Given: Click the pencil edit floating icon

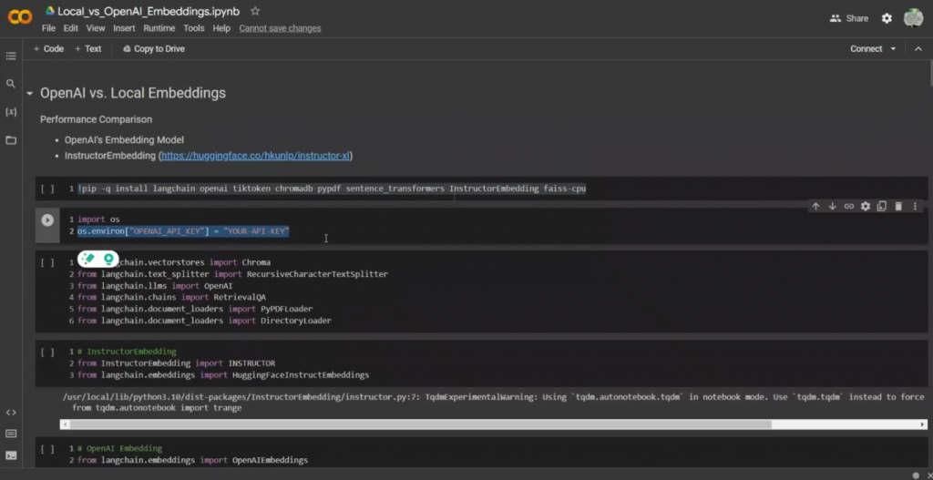Looking at the screenshot, I should [88, 259].
